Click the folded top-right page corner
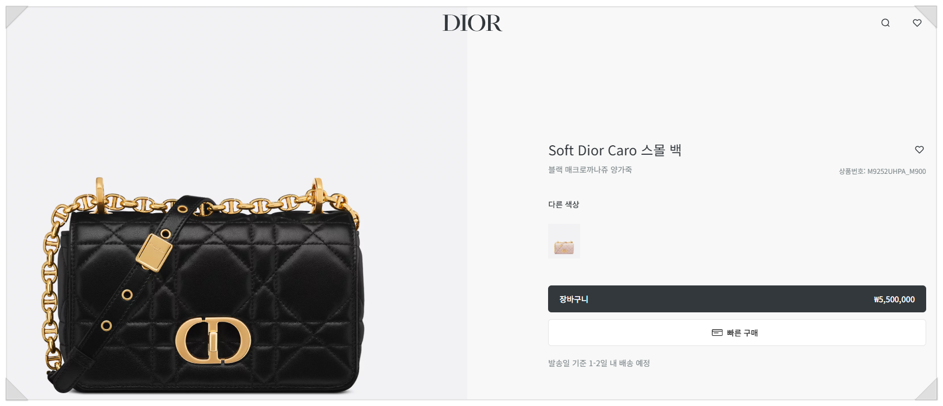The image size is (943, 406). 926,17
